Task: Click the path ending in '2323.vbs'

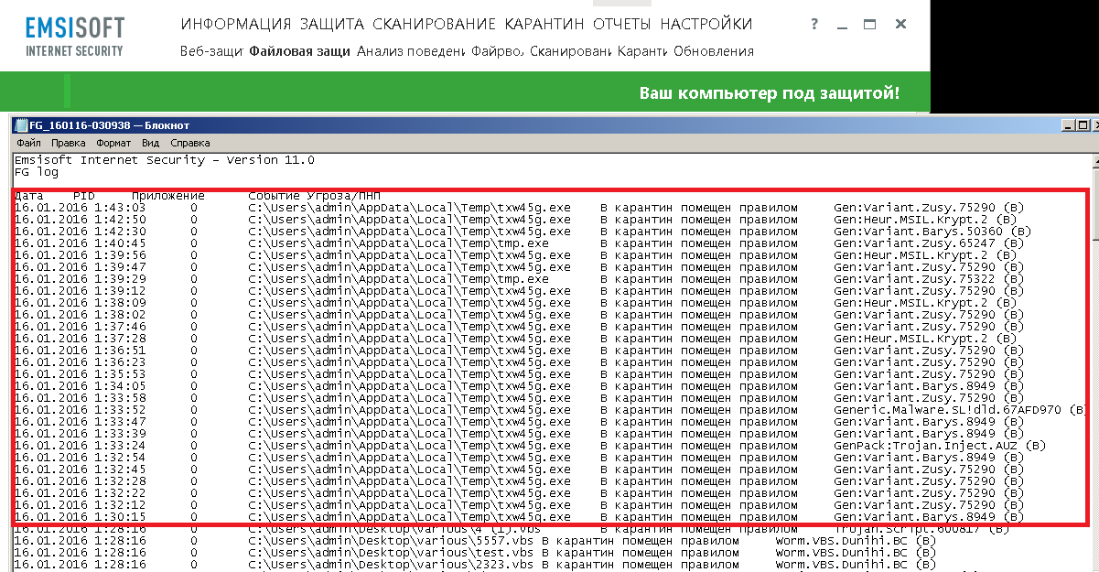Action: tap(392, 565)
